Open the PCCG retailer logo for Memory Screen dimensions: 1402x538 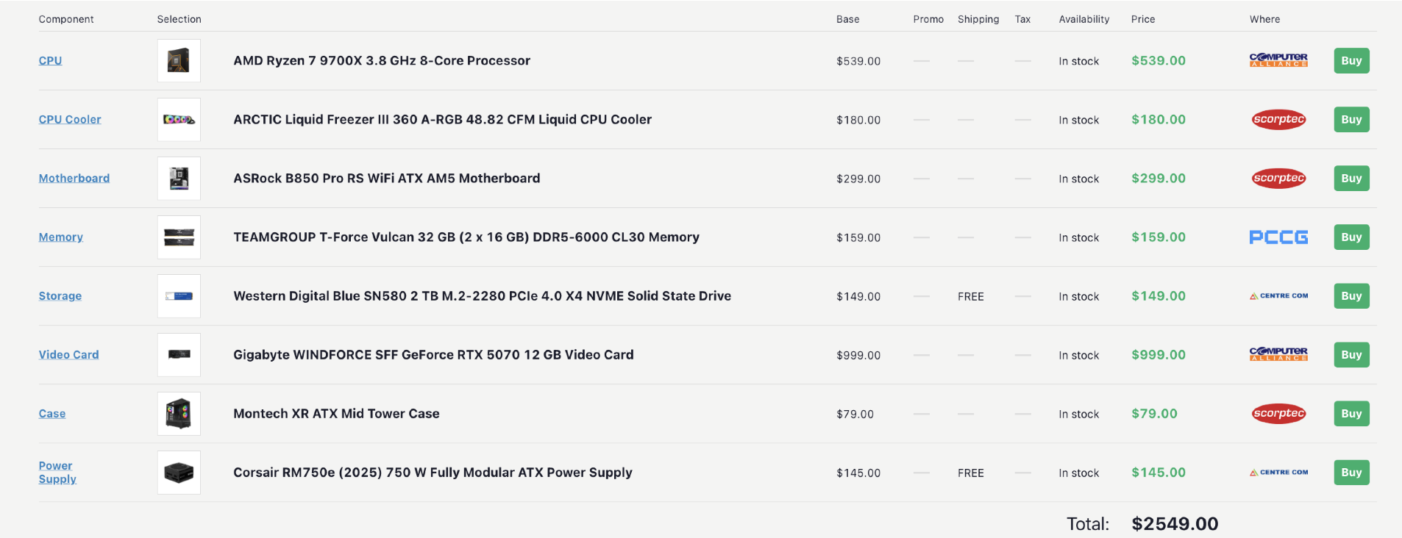tap(1278, 237)
